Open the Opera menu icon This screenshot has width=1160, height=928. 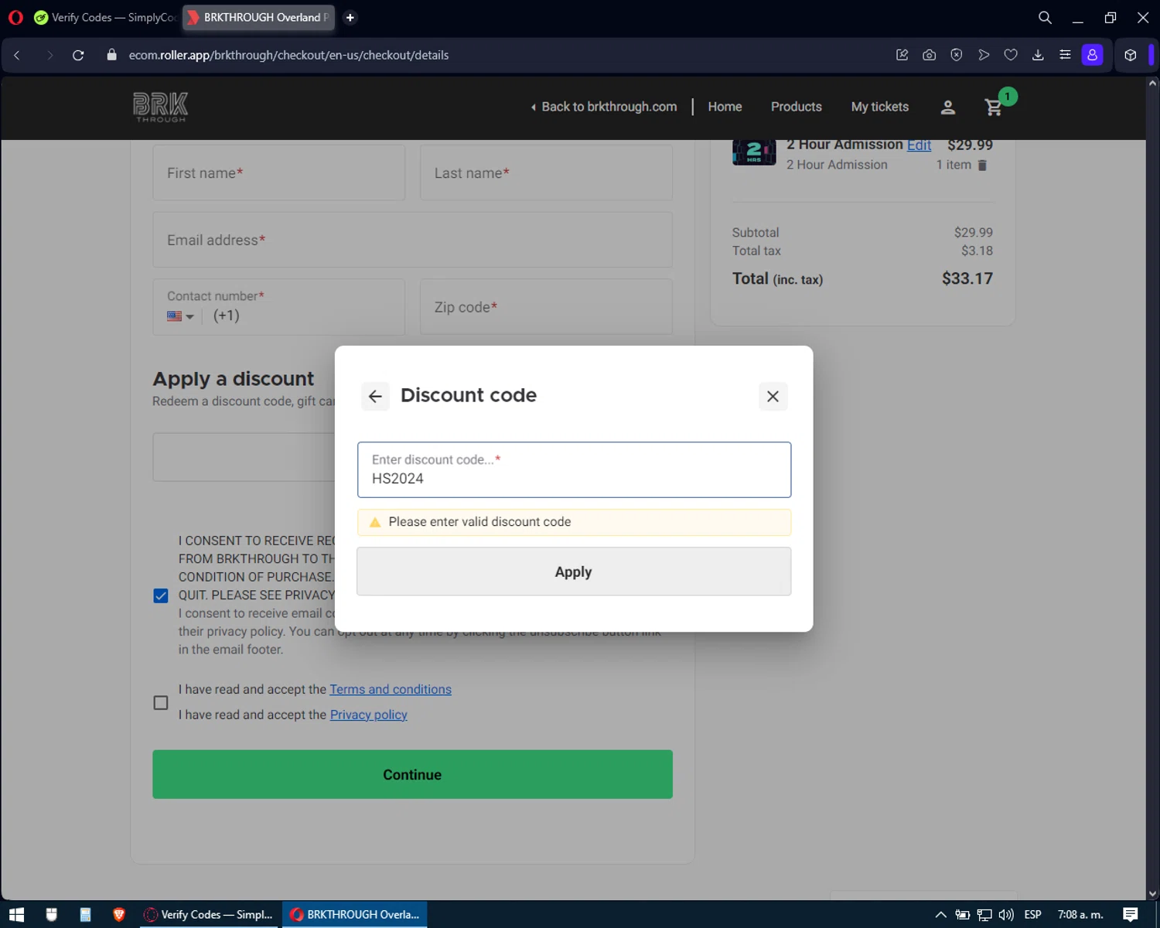pos(15,17)
